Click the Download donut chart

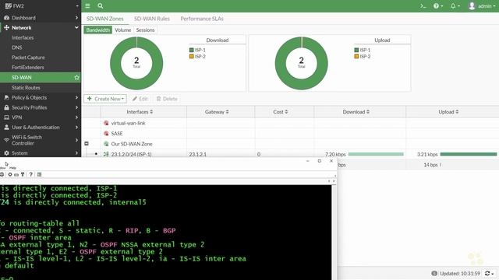pos(136,63)
